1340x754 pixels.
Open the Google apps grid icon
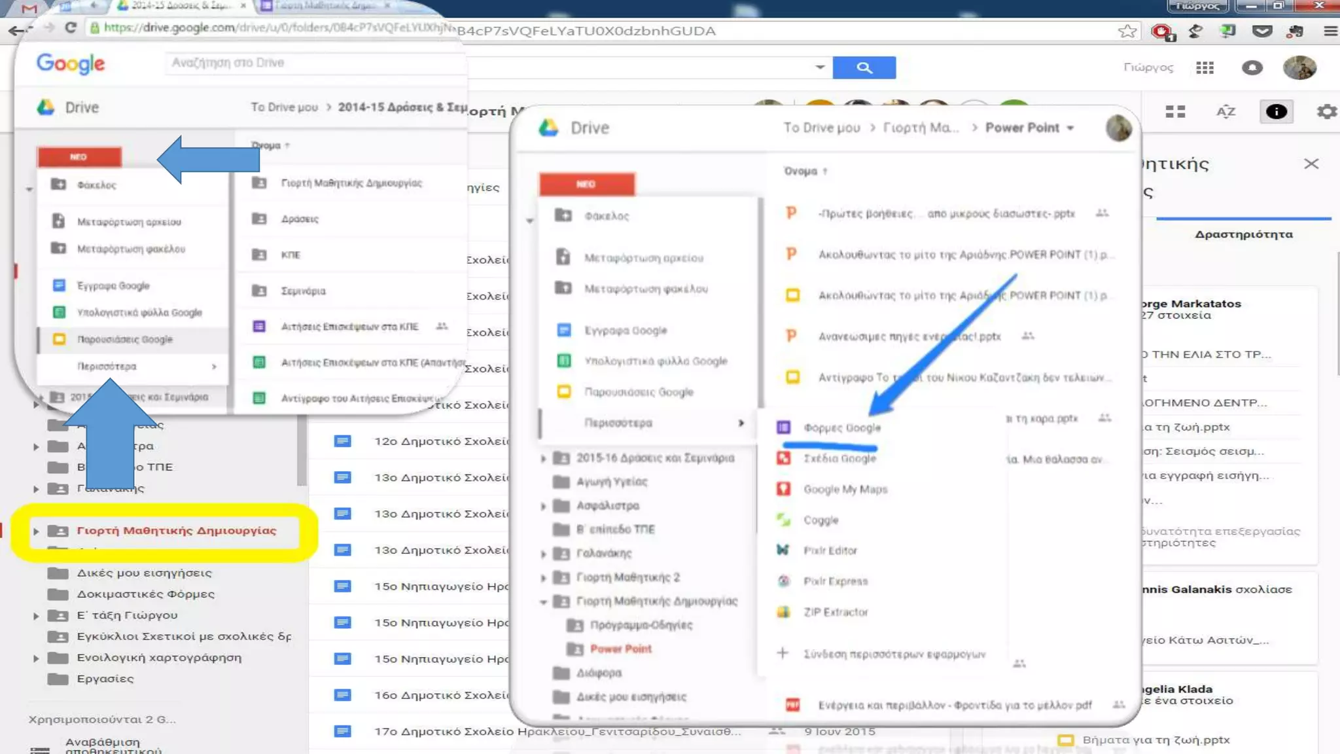[x=1205, y=67]
